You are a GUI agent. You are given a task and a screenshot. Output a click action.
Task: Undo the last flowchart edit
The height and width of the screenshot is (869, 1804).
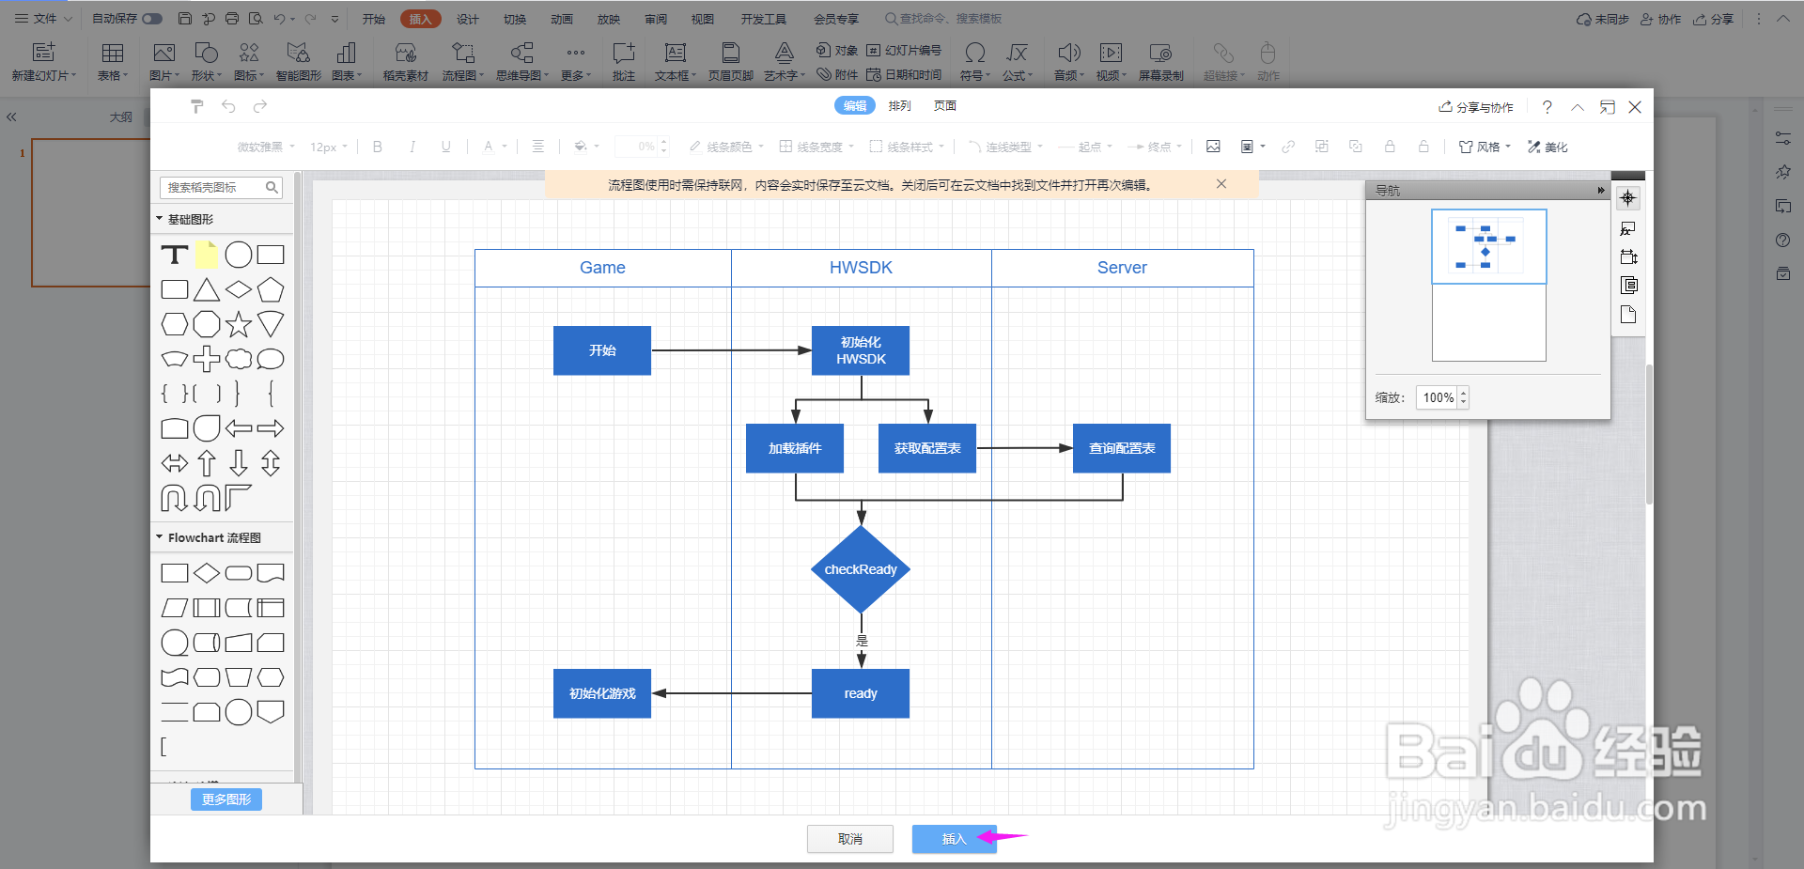228,107
